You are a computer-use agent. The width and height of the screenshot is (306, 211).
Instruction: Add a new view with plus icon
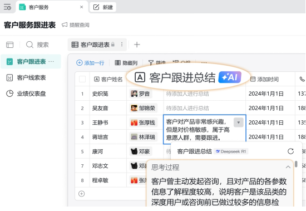[x=137, y=45]
